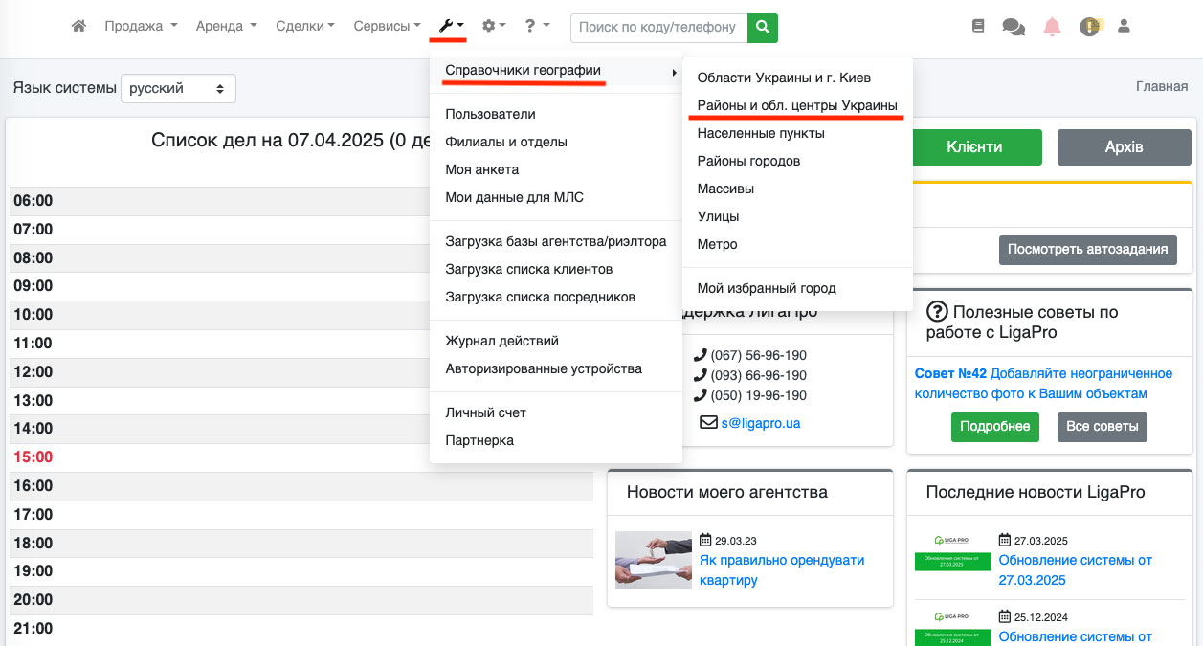Click the notifications bell icon
This screenshot has height=646, width=1203.
pos(1052,27)
